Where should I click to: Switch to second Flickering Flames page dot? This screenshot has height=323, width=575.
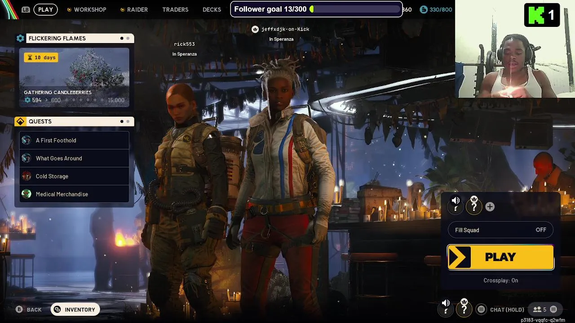pos(128,39)
